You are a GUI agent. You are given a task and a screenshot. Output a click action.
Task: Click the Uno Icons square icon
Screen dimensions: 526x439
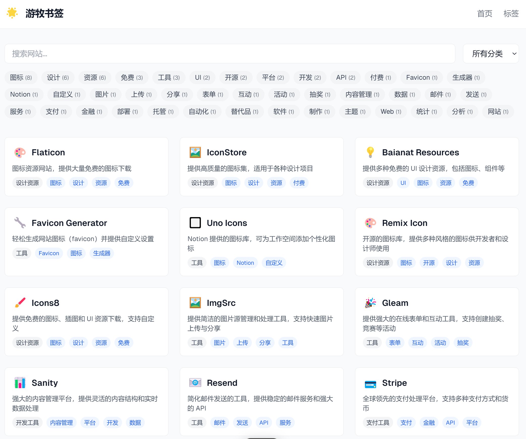click(x=195, y=223)
